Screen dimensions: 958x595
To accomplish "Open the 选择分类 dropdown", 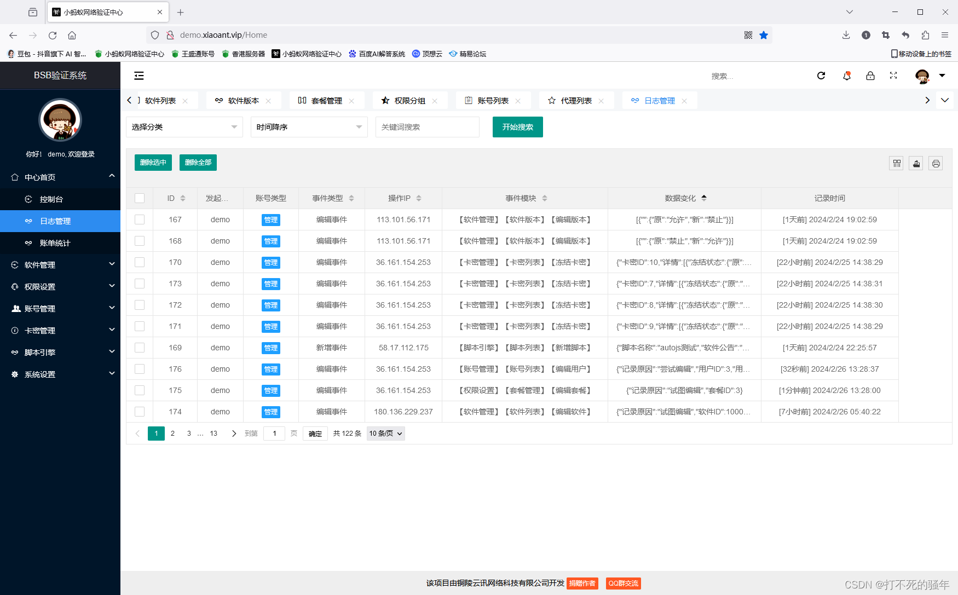I will (184, 127).
